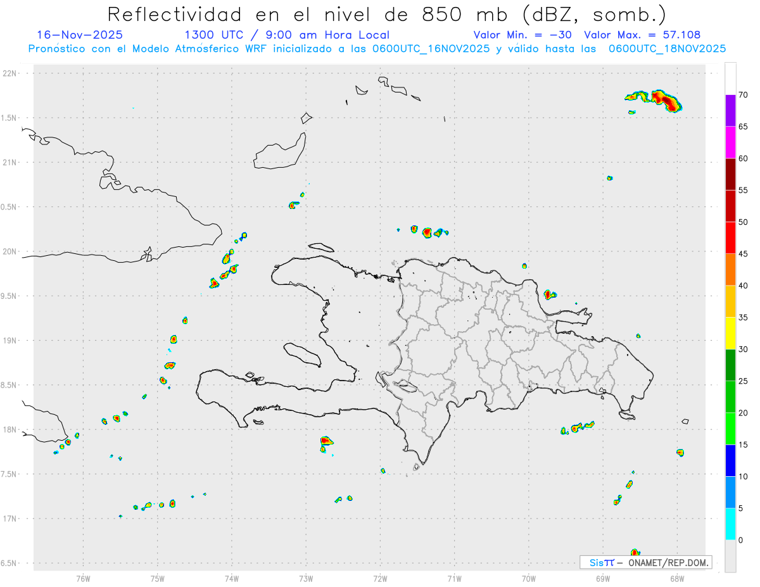
Task: Select the dark red 55–60 dBZ color band
Action: (730, 174)
